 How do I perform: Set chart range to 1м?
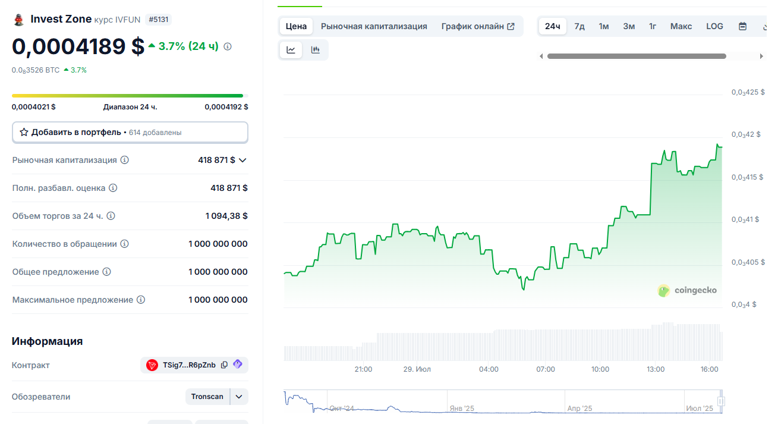[x=604, y=26]
